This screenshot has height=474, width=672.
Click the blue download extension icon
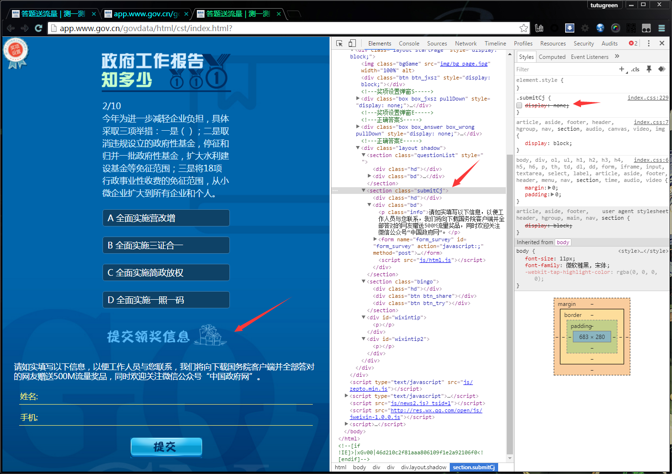tap(569, 28)
